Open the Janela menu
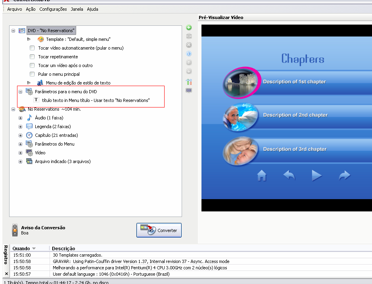372x284 pixels. coord(77,9)
